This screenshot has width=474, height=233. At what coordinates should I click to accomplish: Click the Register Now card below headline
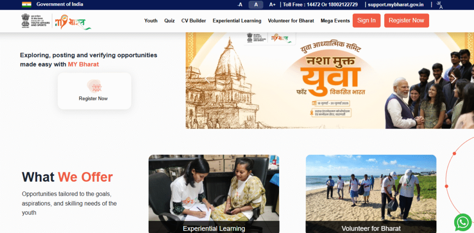click(94, 91)
